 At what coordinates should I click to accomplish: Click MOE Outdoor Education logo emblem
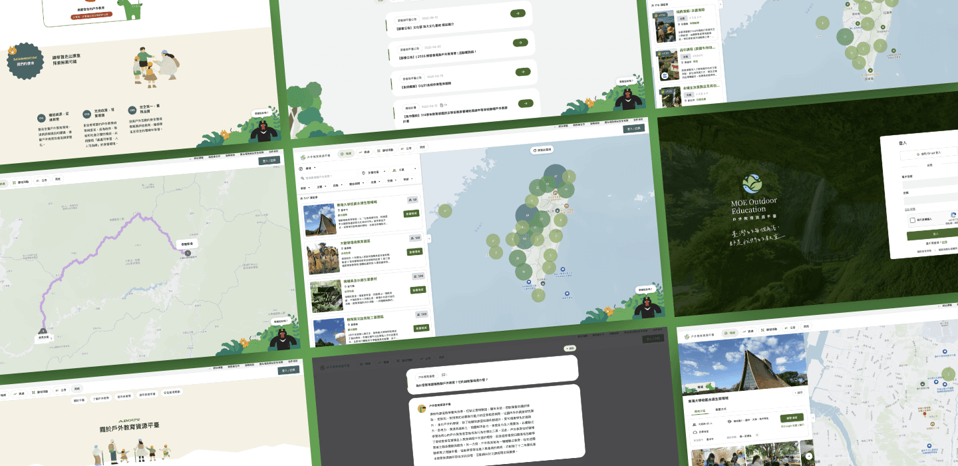coord(752,184)
